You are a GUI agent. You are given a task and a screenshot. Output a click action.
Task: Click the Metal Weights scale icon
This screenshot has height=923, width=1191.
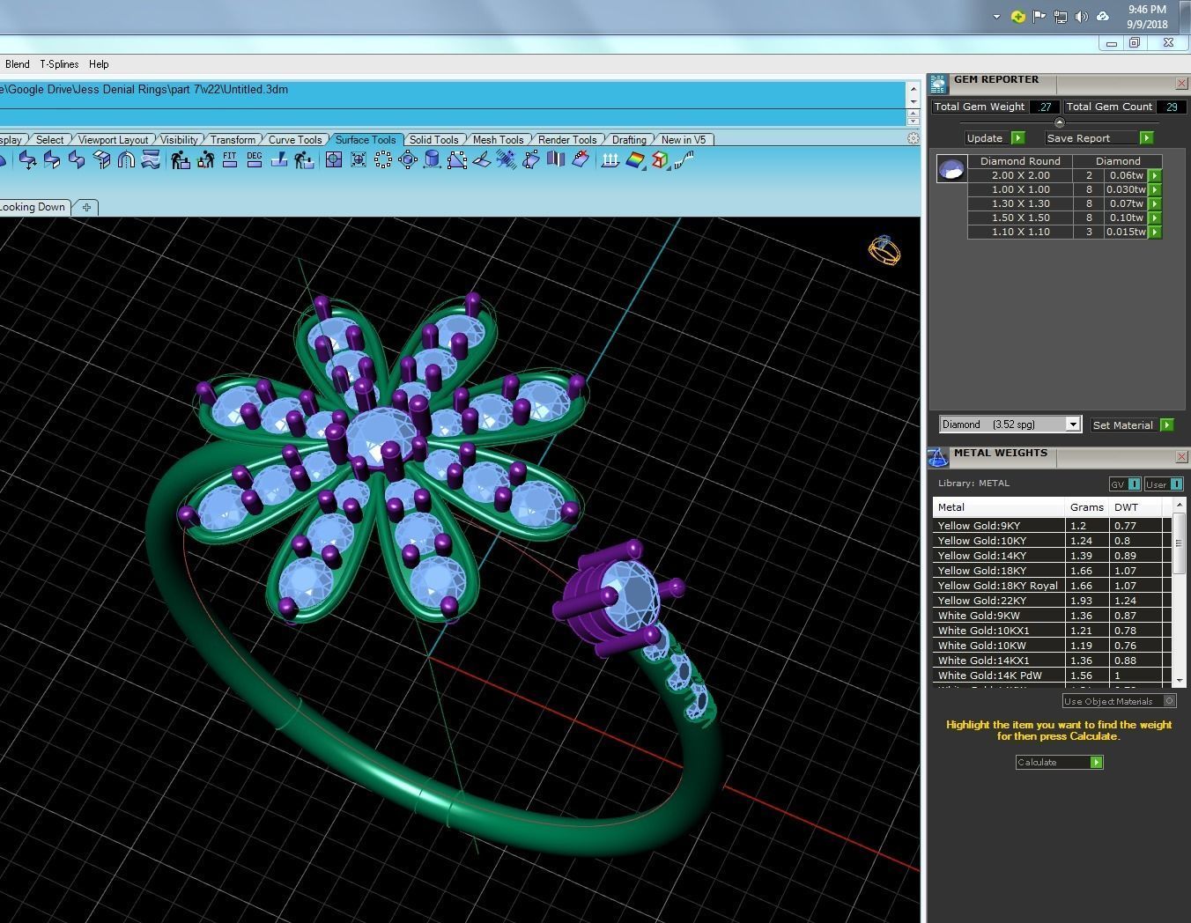point(938,457)
